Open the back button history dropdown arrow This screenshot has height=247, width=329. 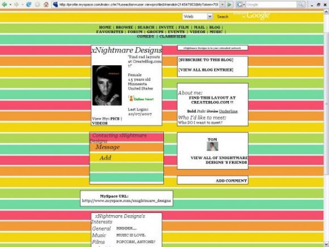[x=10, y=5]
